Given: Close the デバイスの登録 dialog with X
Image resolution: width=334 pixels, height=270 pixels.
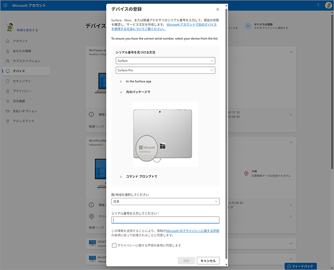Looking at the screenshot, I should click(x=218, y=9).
